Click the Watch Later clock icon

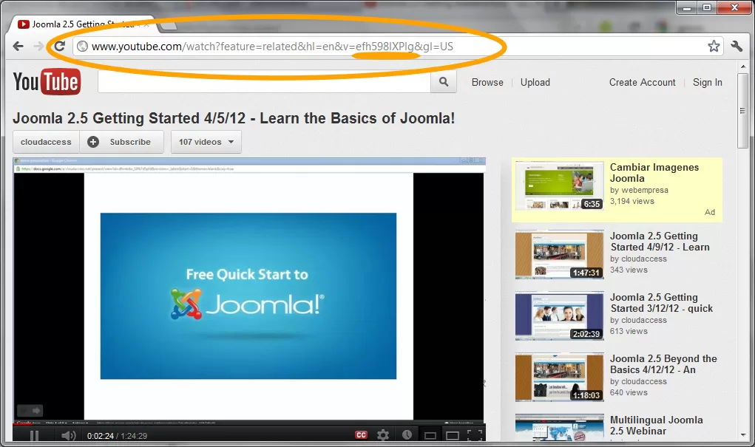click(x=407, y=435)
